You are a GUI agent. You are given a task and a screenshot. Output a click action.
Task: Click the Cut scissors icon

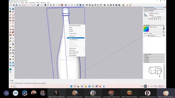point(20,5)
